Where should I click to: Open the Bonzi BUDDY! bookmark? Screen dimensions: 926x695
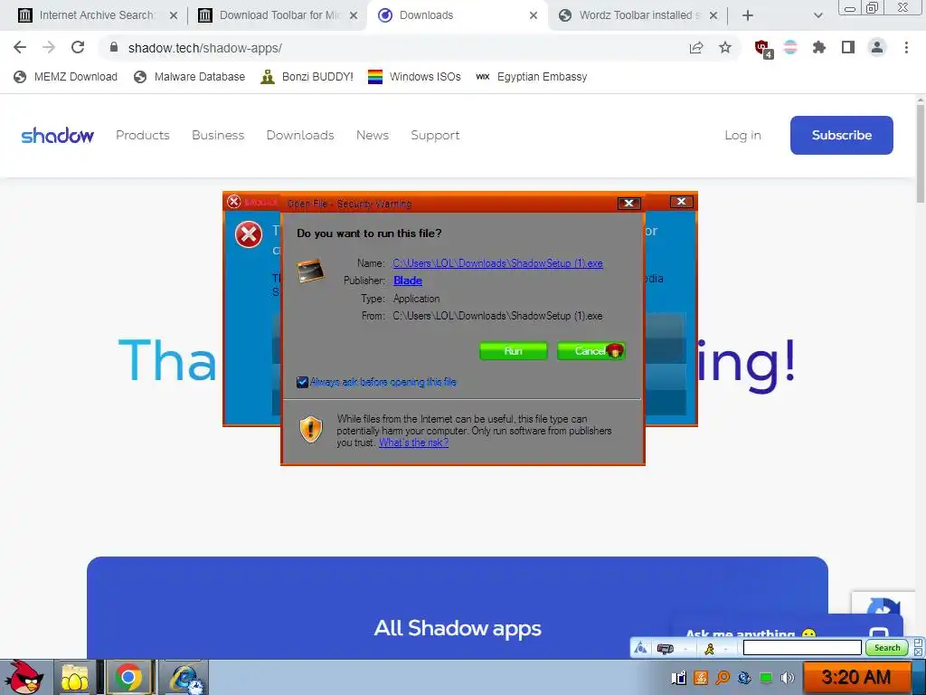pos(307,77)
